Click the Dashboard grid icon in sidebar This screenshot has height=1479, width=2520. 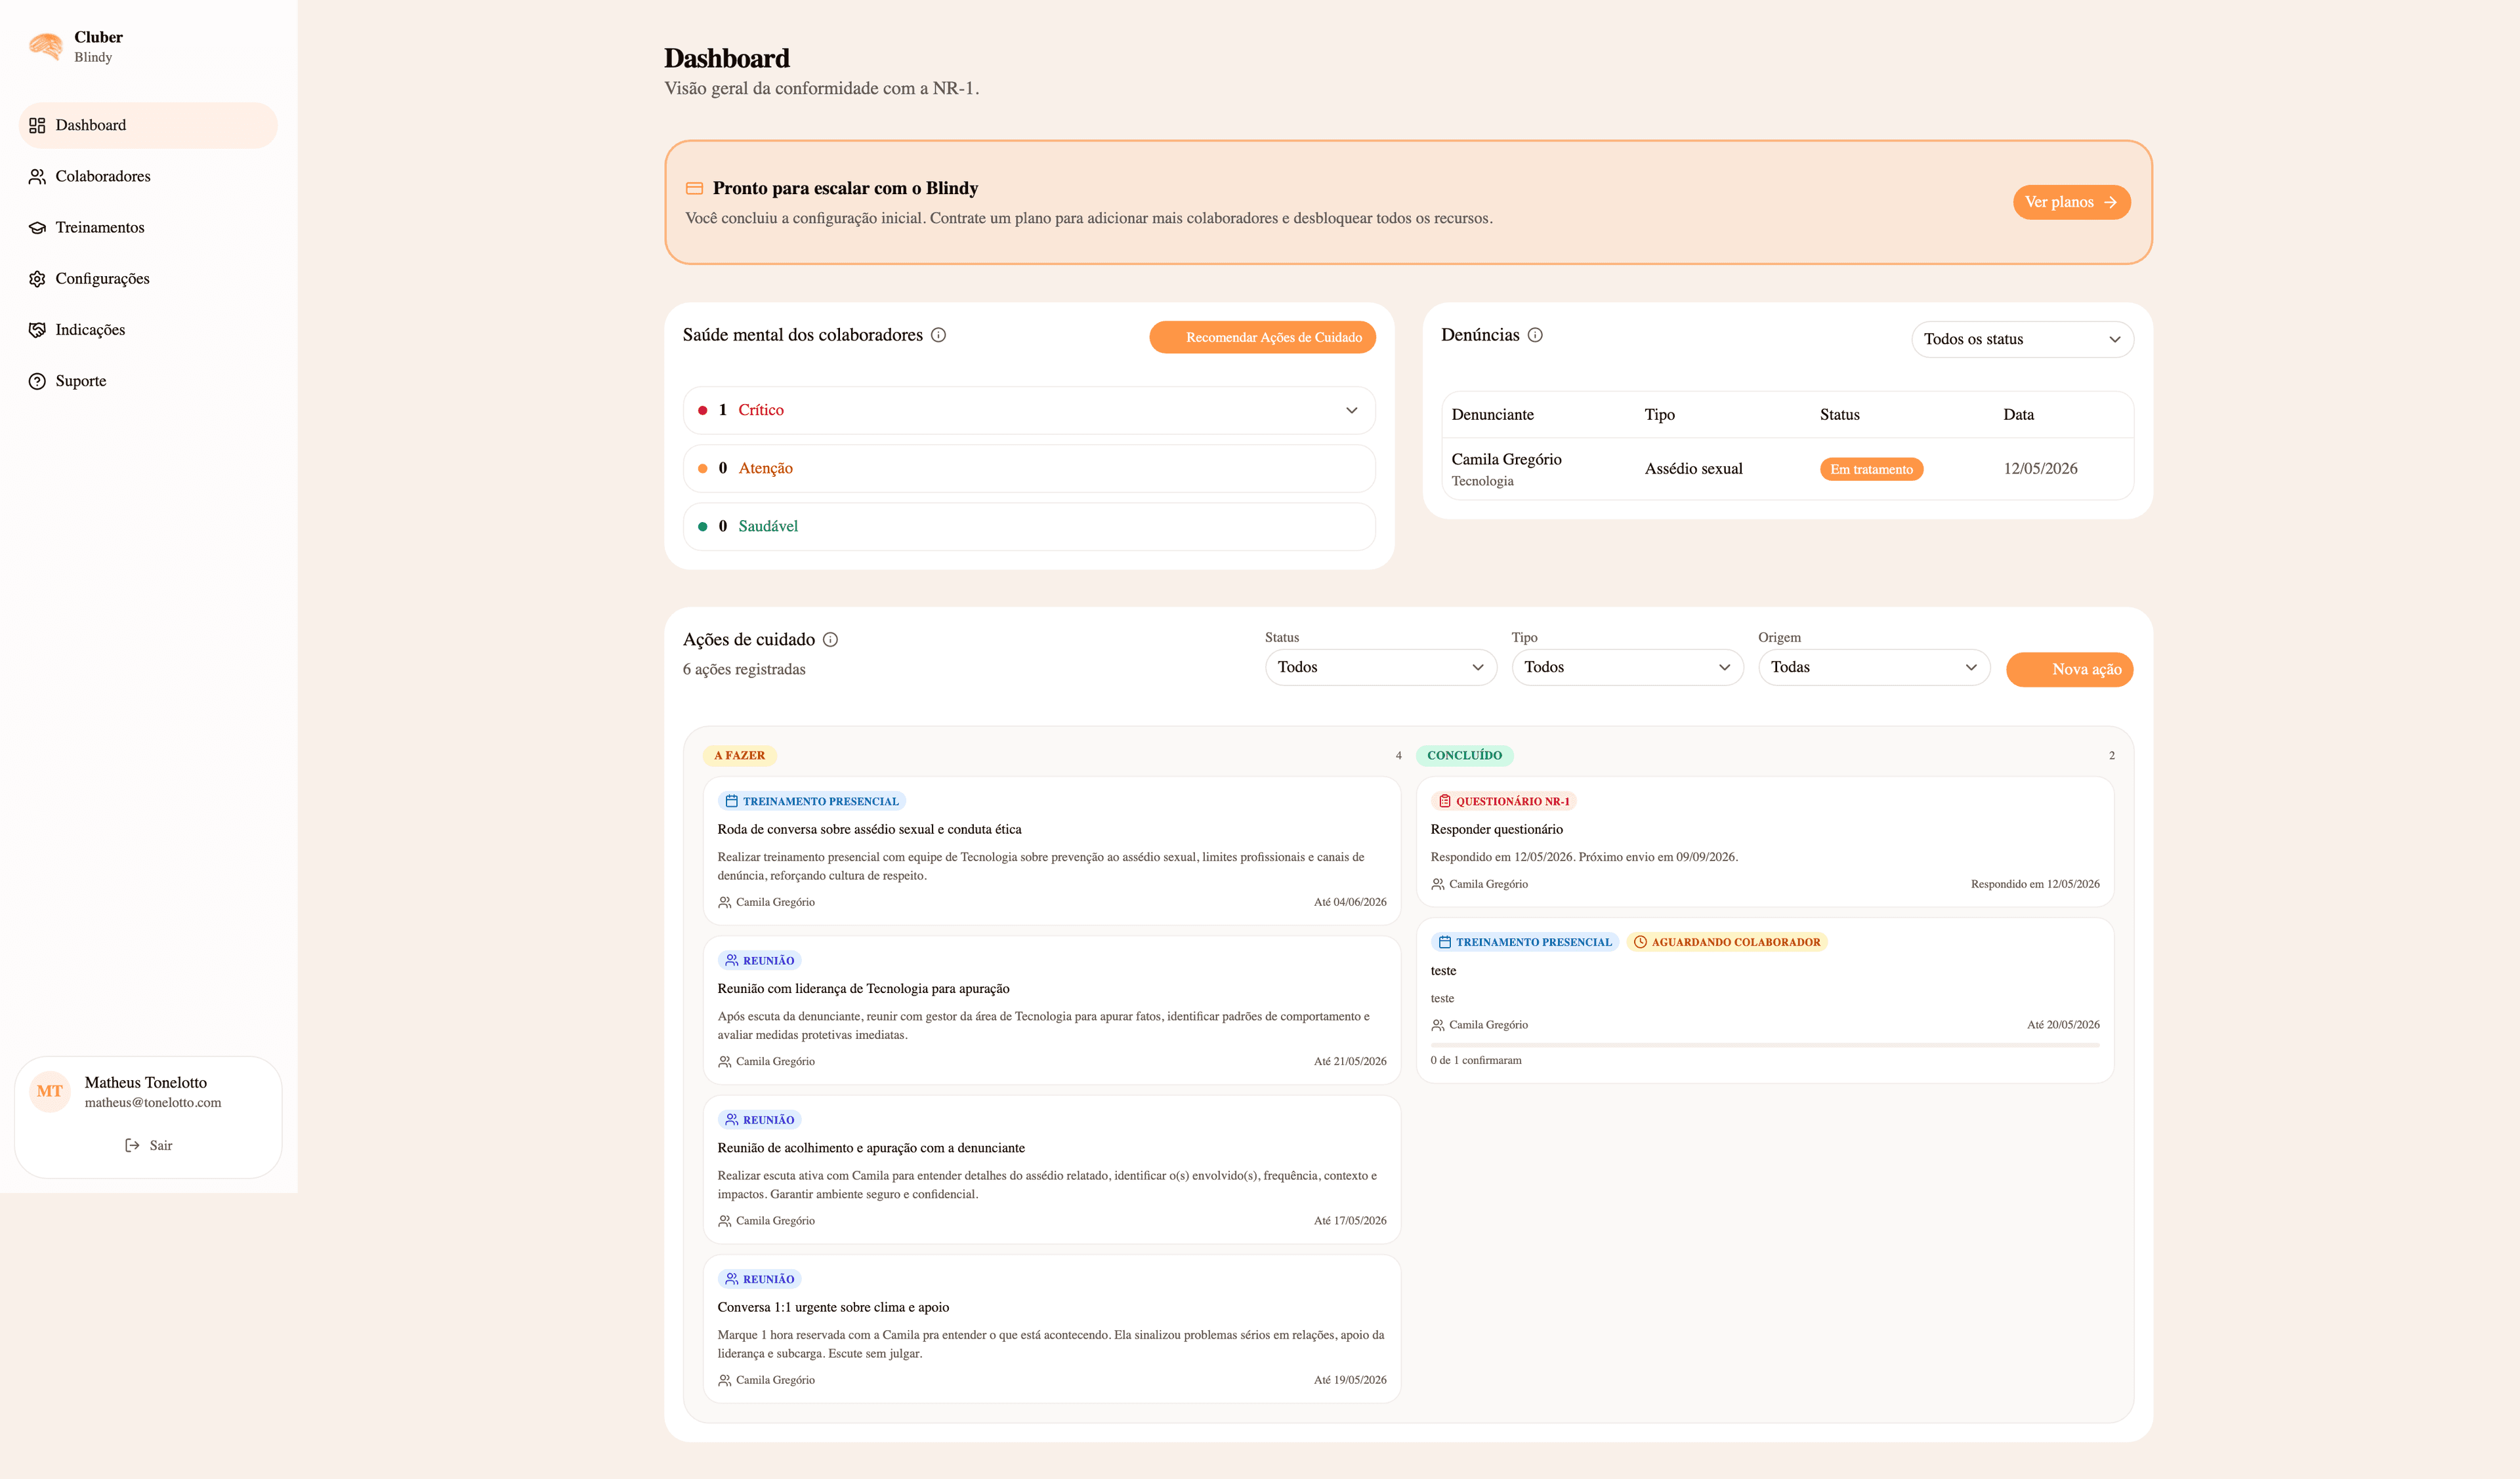click(37, 125)
